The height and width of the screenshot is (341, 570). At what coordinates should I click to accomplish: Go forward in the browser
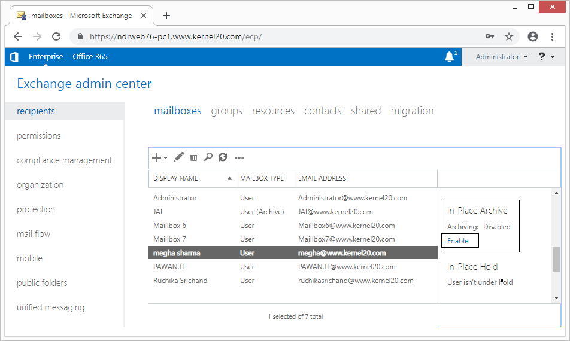click(37, 36)
